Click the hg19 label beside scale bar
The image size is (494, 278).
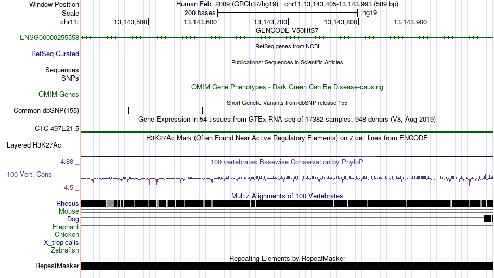point(370,13)
